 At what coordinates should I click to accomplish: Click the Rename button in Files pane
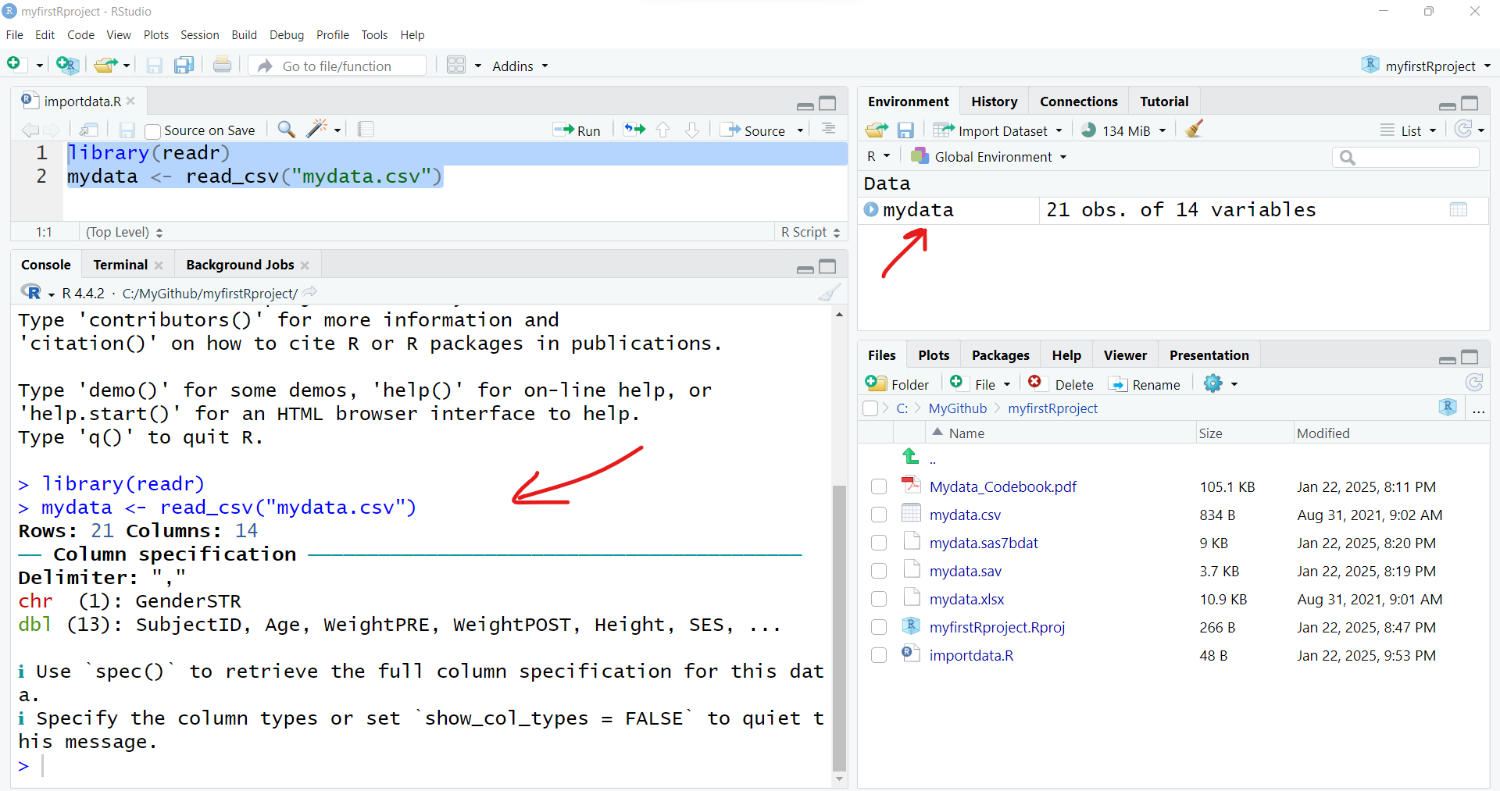click(x=1145, y=384)
